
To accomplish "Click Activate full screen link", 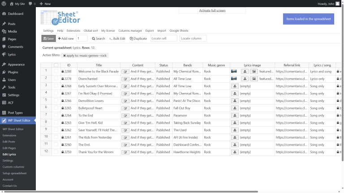I will point(212,11).
